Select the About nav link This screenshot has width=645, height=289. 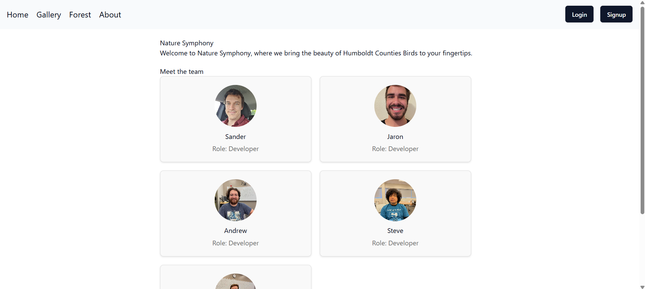click(x=110, y=15)
